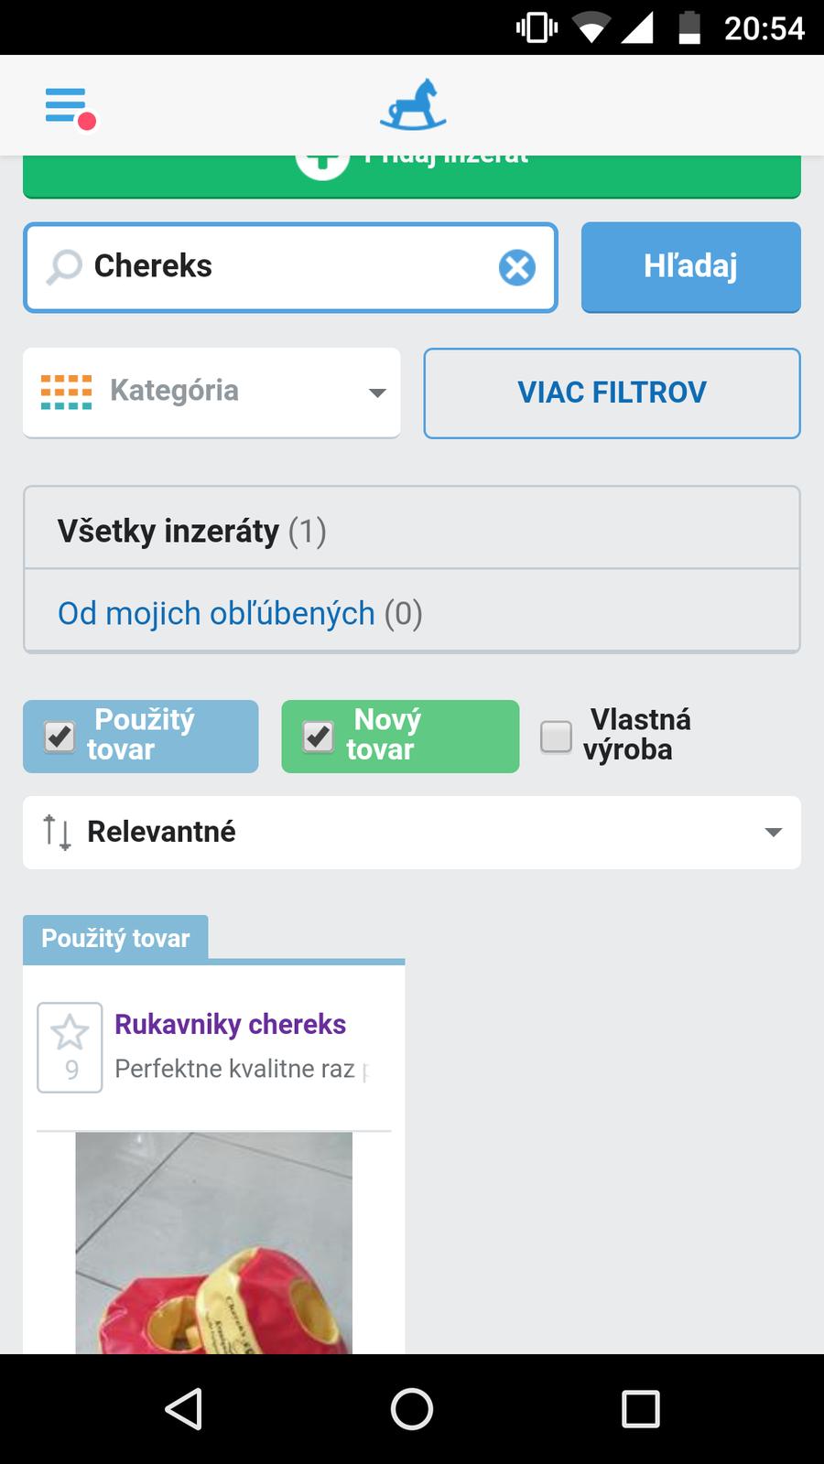Tap the colorful Kategória grid icon
The height and width of the screenshot is (1464, 824).
point(66,392)
